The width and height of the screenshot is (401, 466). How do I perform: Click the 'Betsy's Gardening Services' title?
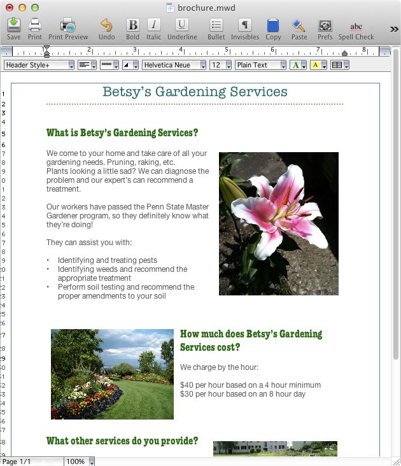(195, 92)
